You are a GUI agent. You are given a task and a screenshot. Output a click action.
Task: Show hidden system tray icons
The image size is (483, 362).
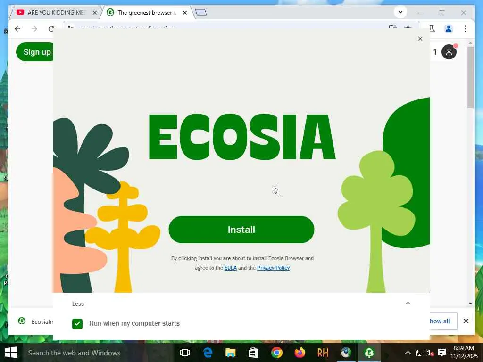pos(408,353)
